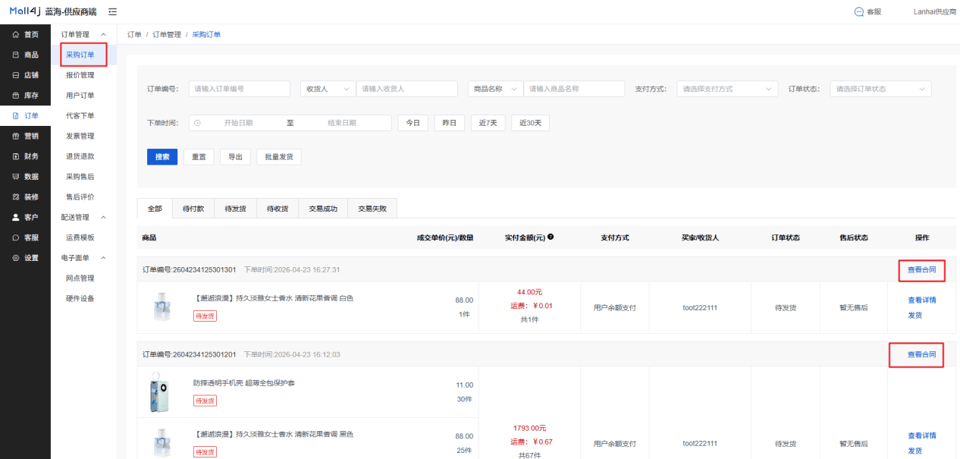Click the 客服 headset icon in header

(858, 12)
